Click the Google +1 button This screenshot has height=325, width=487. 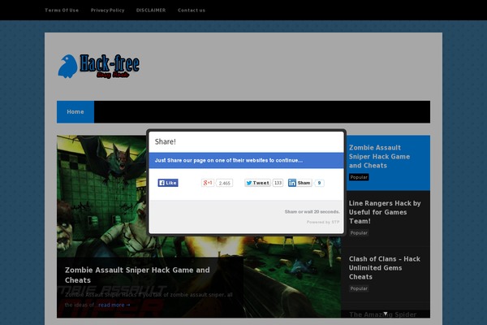[208, 183]
